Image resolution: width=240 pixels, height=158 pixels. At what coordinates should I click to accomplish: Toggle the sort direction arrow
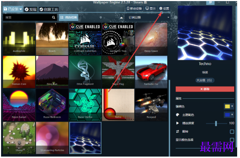121,18
